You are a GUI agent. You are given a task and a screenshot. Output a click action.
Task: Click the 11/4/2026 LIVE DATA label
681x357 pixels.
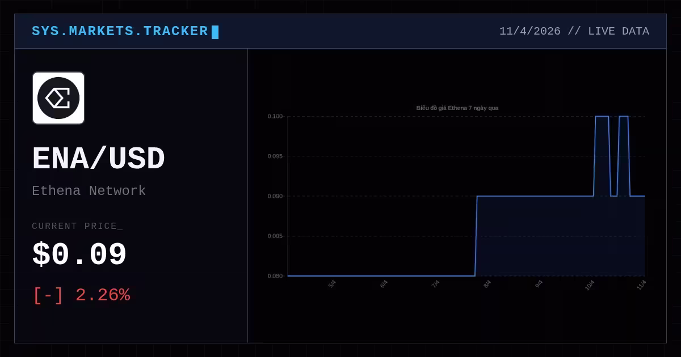(574, 31)
